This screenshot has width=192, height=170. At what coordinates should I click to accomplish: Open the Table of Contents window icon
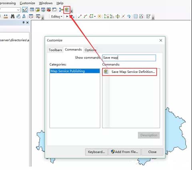pos(32,10)
